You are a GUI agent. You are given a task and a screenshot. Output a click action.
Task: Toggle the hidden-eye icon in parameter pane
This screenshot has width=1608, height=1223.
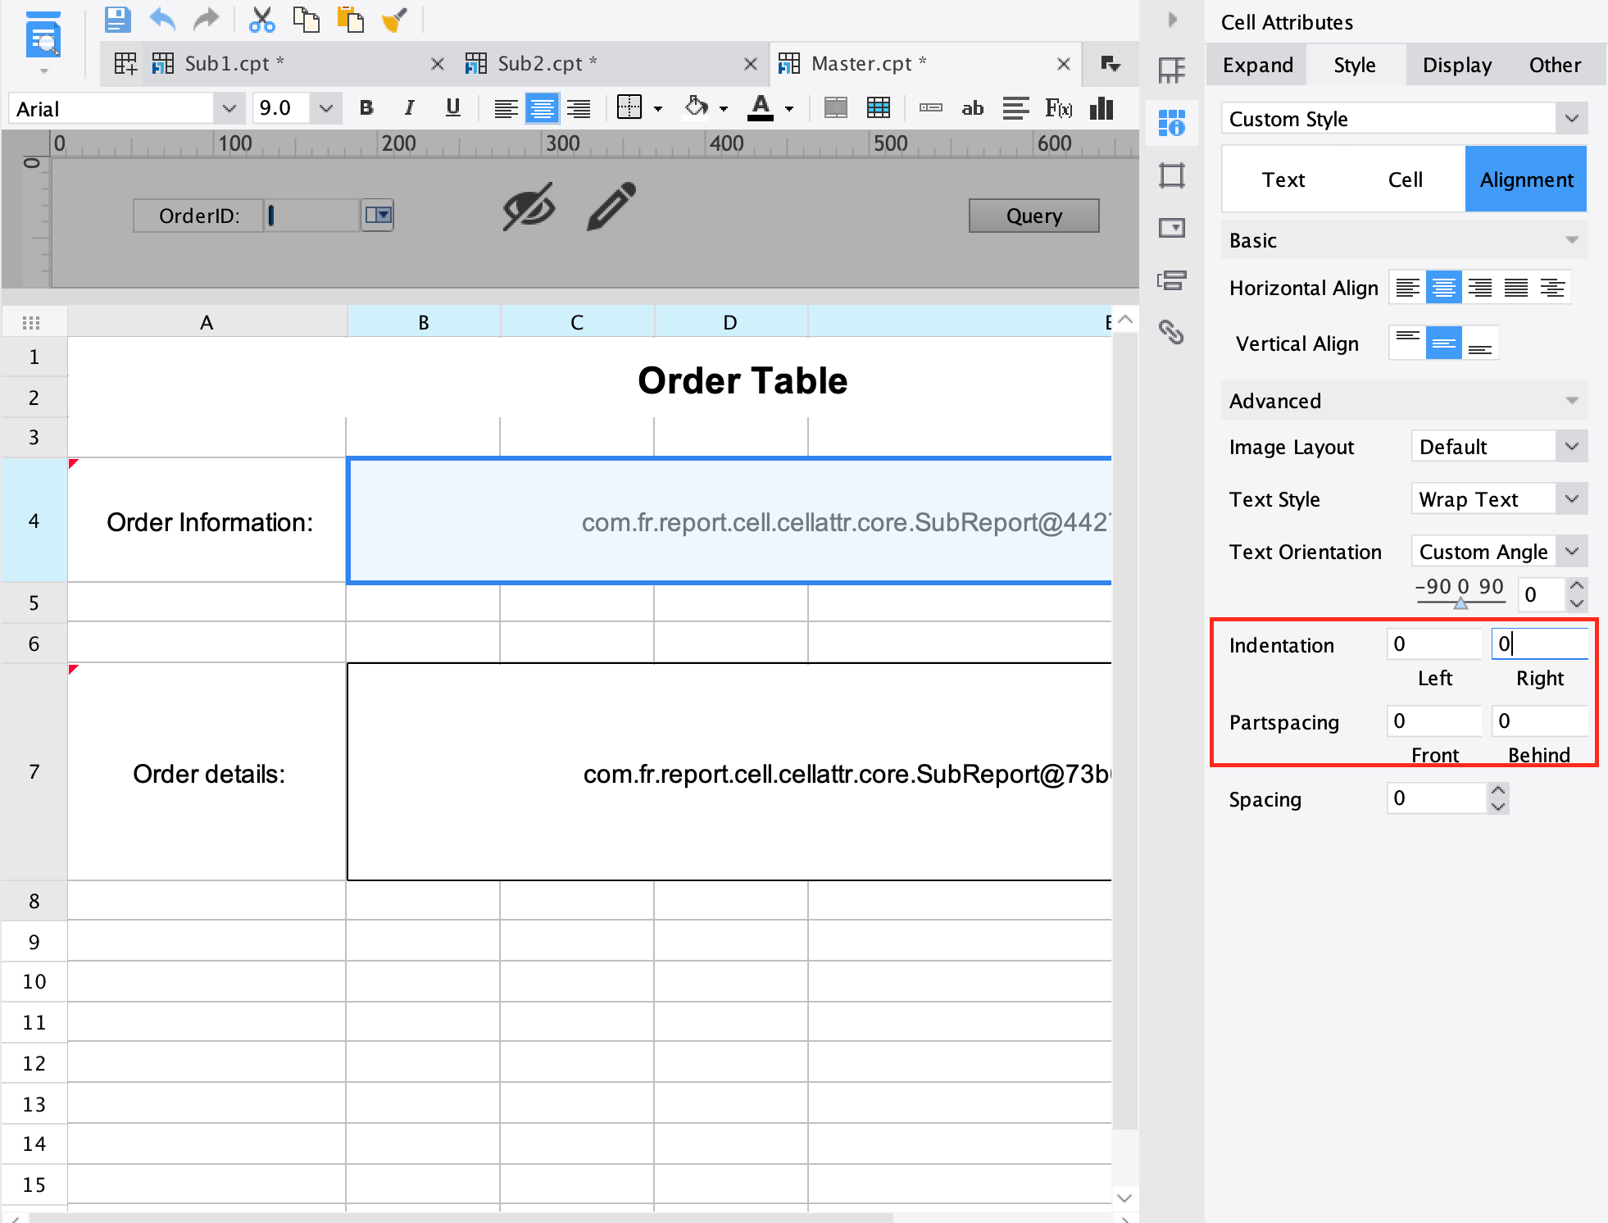point(529,207)
